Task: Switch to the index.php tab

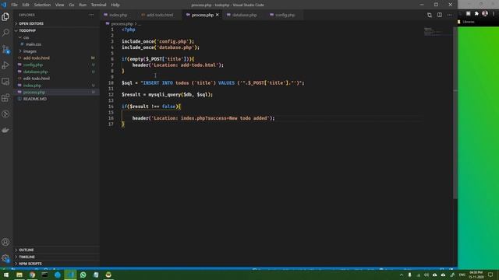Action: tap(118, 15)
